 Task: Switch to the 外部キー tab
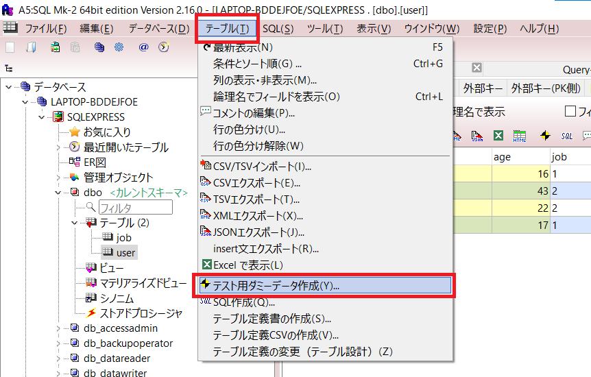483,88
